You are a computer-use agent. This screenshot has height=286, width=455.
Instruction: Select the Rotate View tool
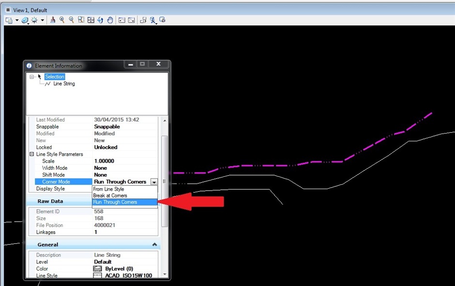coord(101,20)
